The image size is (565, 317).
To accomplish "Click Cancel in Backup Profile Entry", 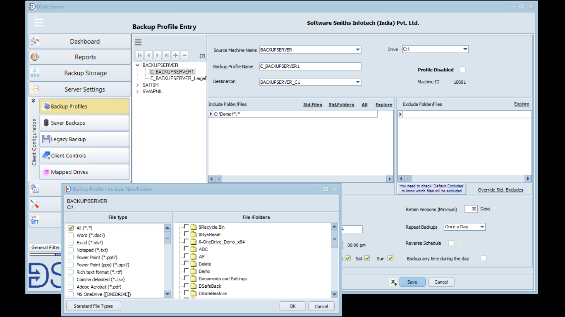I will (441, 282).
